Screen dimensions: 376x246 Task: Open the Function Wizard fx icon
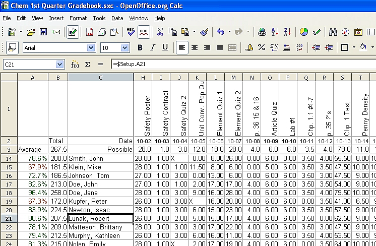click(75, 64)
